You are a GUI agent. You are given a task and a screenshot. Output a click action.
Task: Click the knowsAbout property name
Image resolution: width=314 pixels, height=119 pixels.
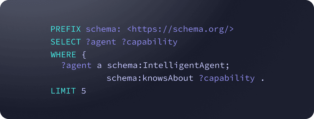(x=168, y=78)
